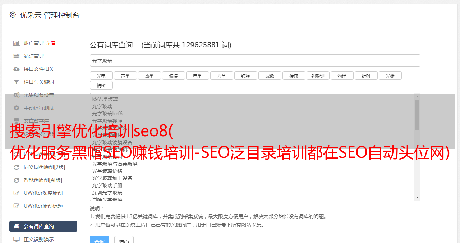This screenshot has width=460, height=243.
Task: Select the 站点管理 server icon
Action: [17, 56]
